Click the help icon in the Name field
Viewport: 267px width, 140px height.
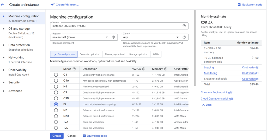[x=184, y=26]
